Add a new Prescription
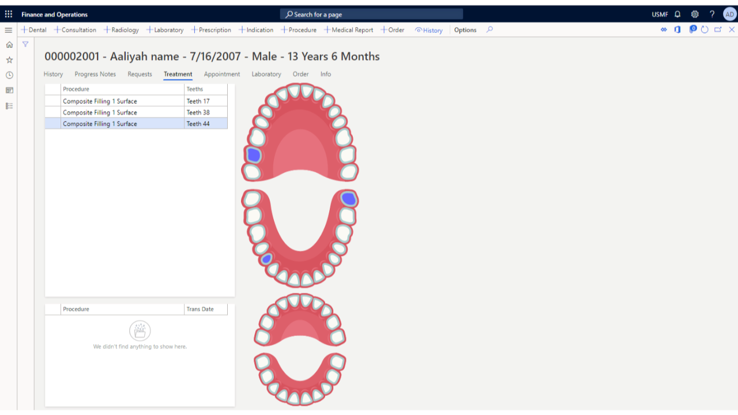The width and height of the screenshot is (738, 415). pos(211,30)
